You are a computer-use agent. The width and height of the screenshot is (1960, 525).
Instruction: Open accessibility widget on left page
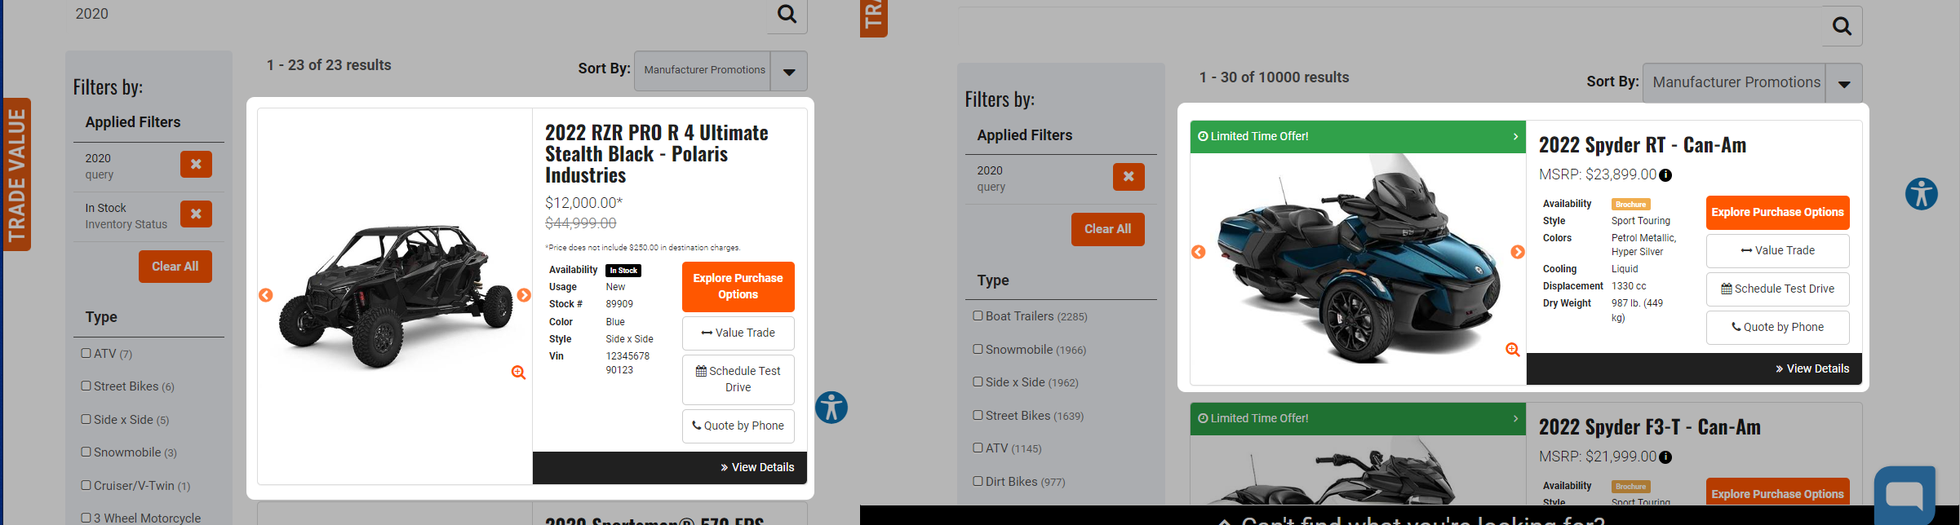831,407
